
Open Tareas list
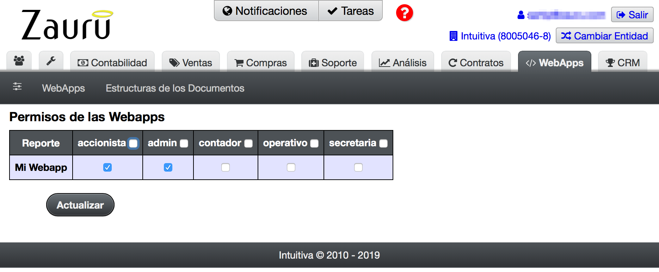[x=351, y=11]
